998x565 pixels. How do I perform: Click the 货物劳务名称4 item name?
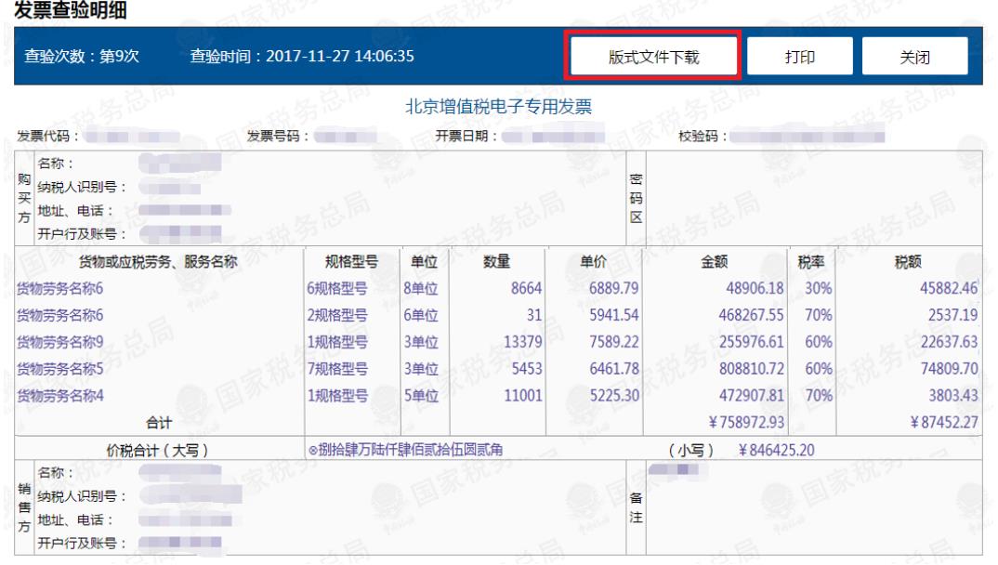[x=60, y=396]
